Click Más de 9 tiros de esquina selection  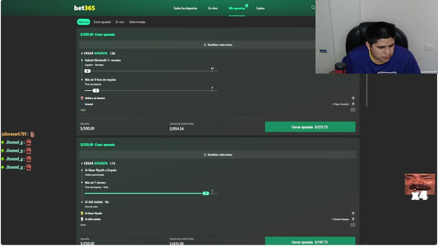coord(100,80)
